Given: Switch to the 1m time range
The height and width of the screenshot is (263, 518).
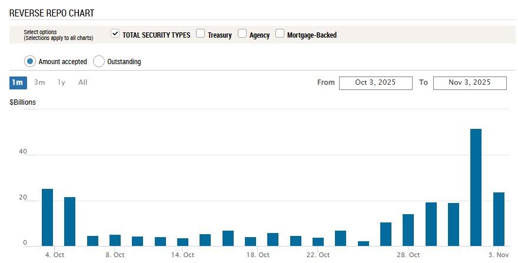Looking at the screenshot, I should [18, 82].
